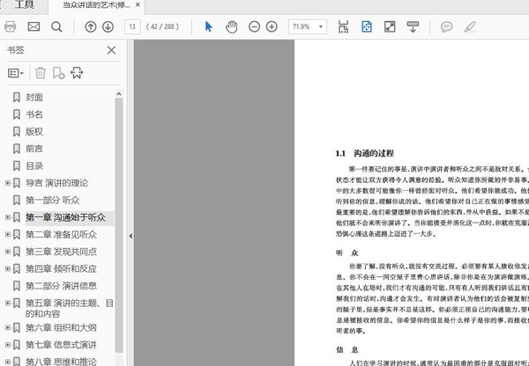This screenshot has height=366, width=529.
Task: Click the bookmark icon beside 目录
Action: point(16,165)
